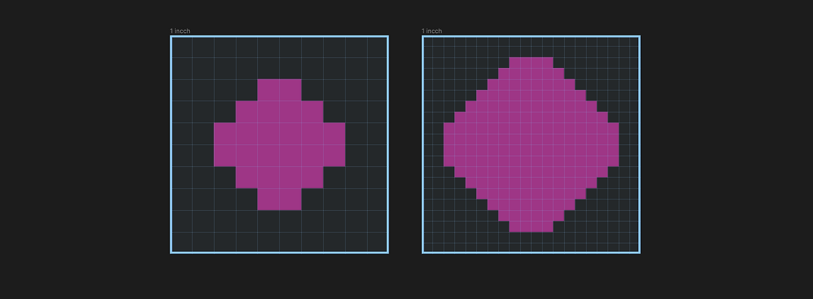Click the magenta diamond shape in the fine-grid artboard
The height and width of the screenshot is (299, 813).
(531, 145)
